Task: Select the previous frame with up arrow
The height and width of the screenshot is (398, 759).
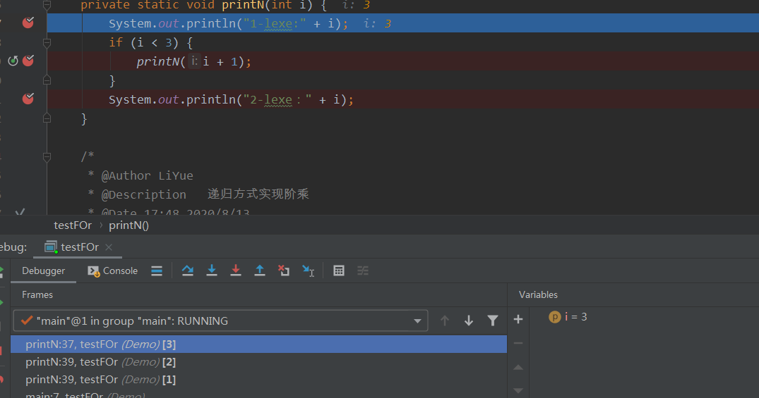Action: click(444, 321)
